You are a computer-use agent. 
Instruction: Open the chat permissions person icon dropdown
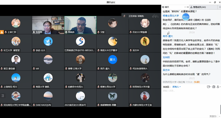[218, 87]
